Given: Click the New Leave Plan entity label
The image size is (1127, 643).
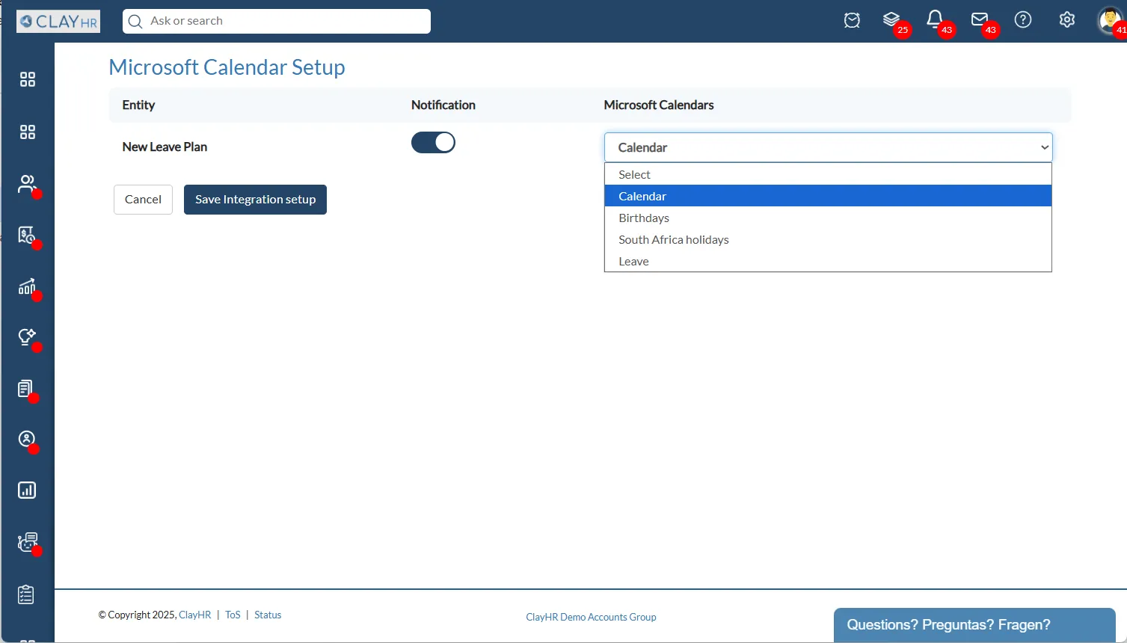Looking at the screenshot, I should [165, 147].
